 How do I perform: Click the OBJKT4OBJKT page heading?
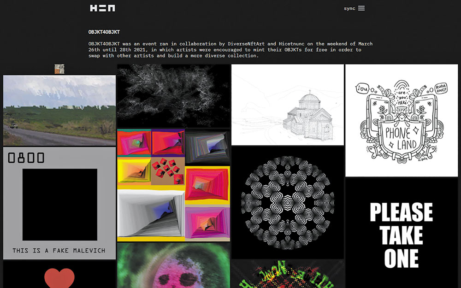[x=104, y=32]
